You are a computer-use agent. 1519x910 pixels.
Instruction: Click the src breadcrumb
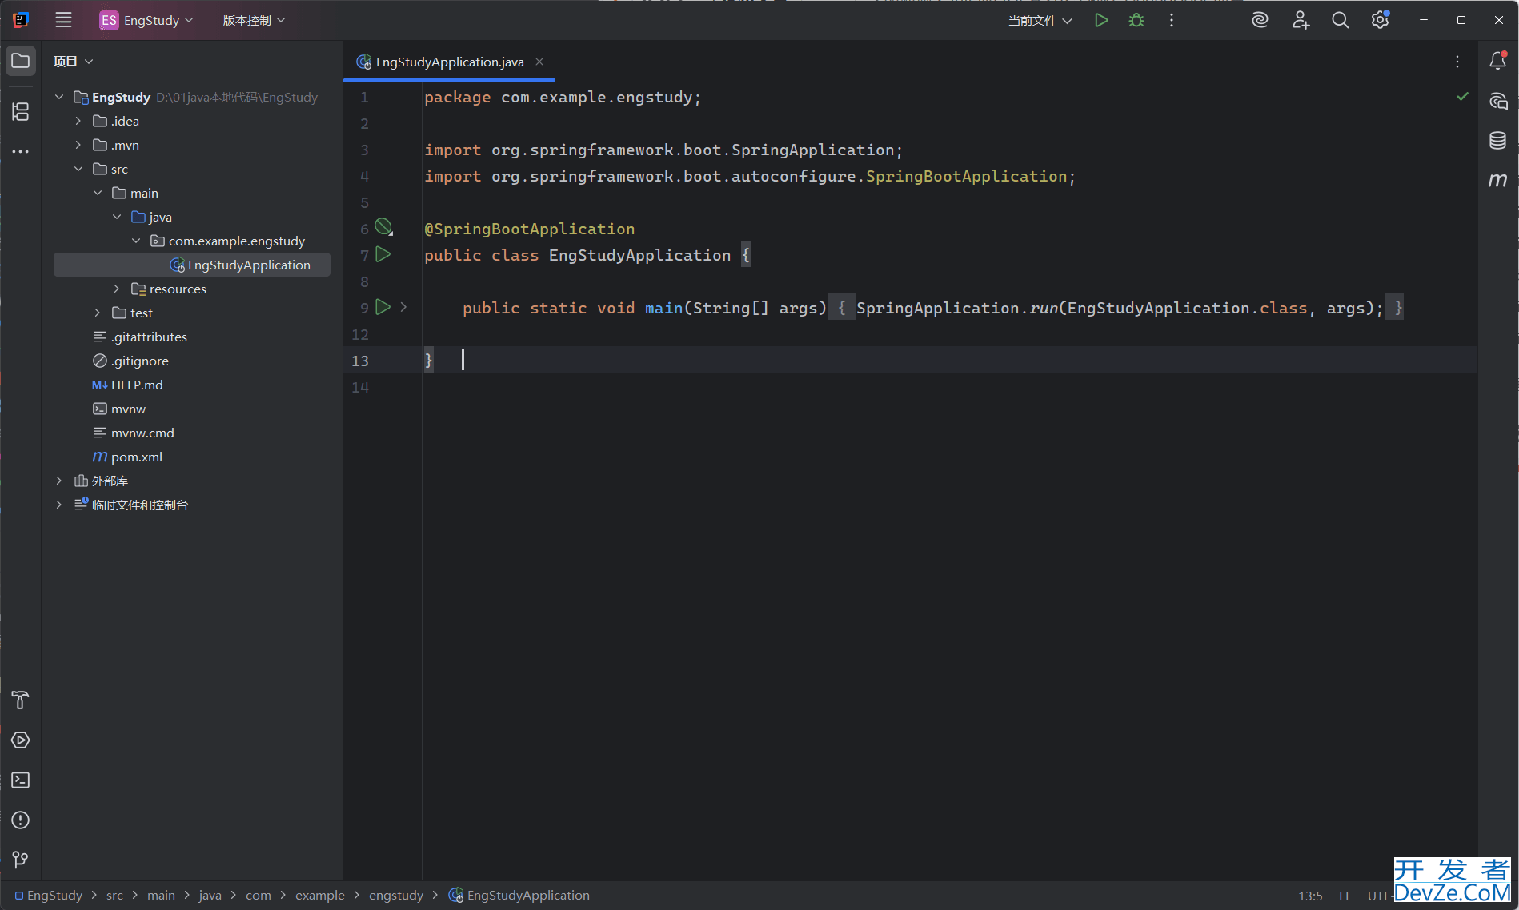pyautogui.click(x=114, y=896)
